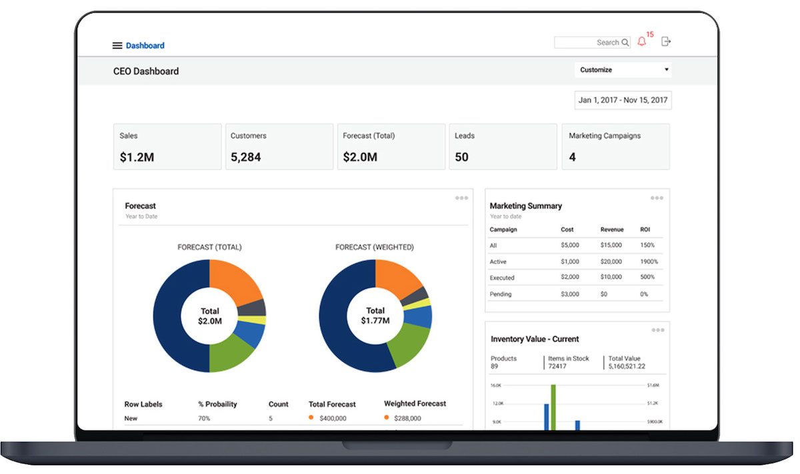Screen dimensions: 800x474
Task: Open the Customize dropdown
Action: coord(620,69)
